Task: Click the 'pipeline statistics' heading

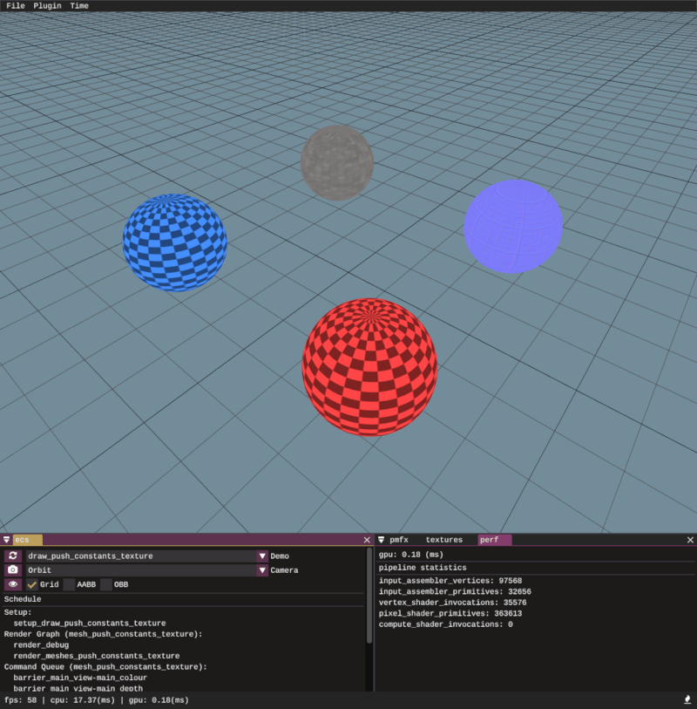Action: click(x=423, y=568)
